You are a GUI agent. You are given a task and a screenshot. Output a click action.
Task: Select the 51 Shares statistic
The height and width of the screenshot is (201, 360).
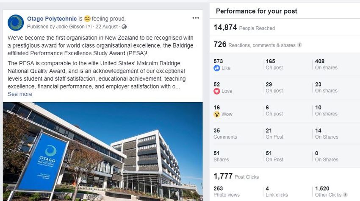[x=221, y=156]
